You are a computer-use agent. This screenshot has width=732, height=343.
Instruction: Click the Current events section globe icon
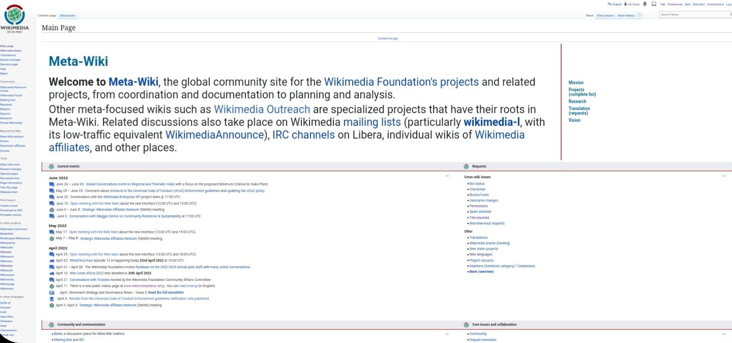(51, 166)
